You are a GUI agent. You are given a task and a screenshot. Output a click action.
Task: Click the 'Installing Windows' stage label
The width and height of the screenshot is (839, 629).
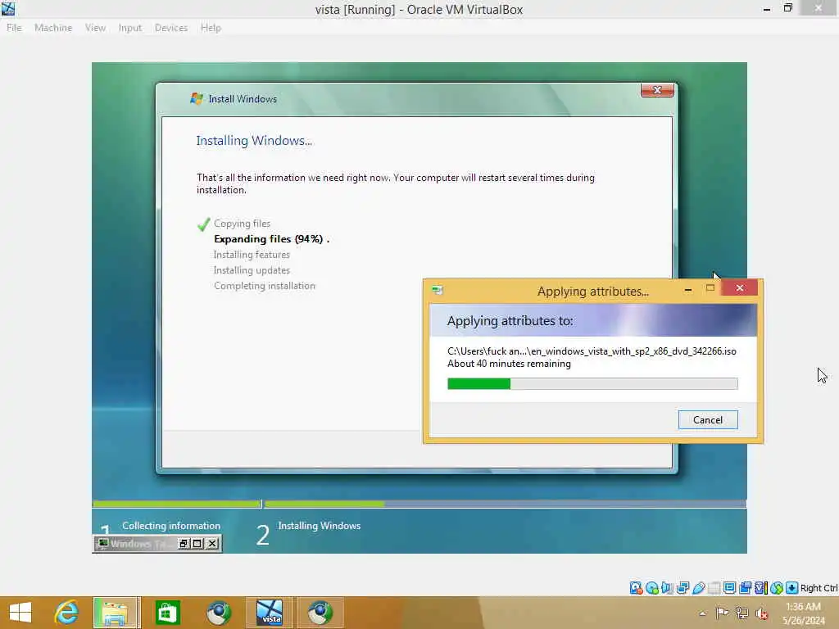(x=320, y=526)
